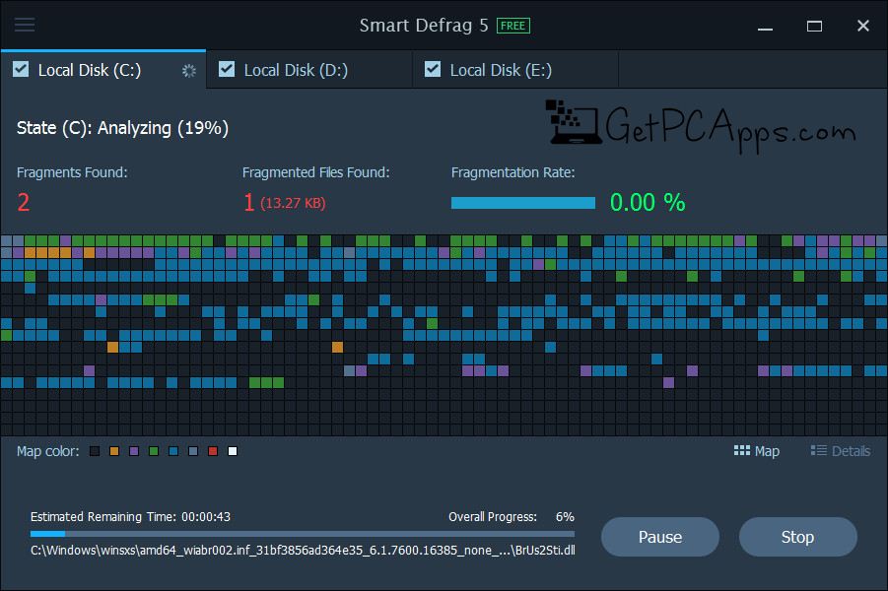Screen dimensions: 888x591
Task: Select the purple map color swatch
Action: pyautogui.click(x=134, y=451)
